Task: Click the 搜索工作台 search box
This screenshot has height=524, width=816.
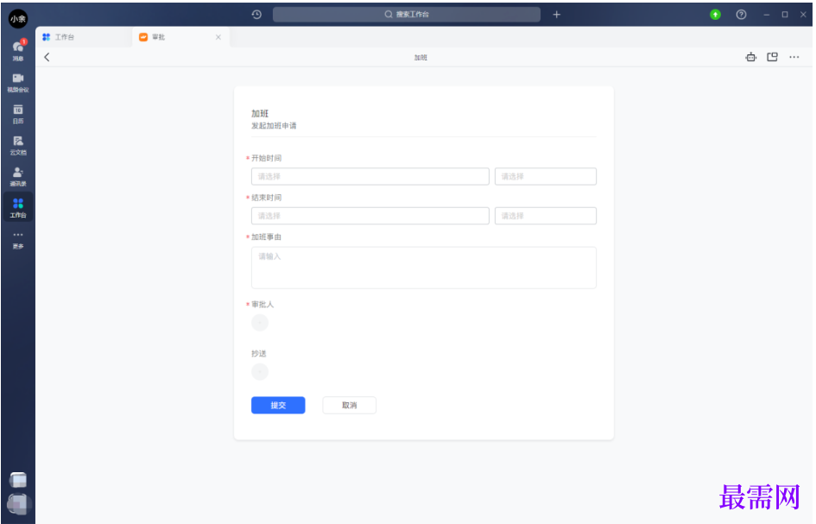Action: pyautogui.click(x=407, y=15)
